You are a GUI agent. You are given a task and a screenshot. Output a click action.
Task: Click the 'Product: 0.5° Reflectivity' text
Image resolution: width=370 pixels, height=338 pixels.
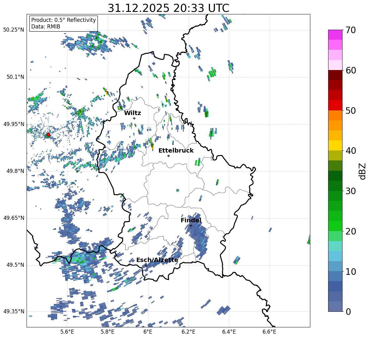coord(63,20)
